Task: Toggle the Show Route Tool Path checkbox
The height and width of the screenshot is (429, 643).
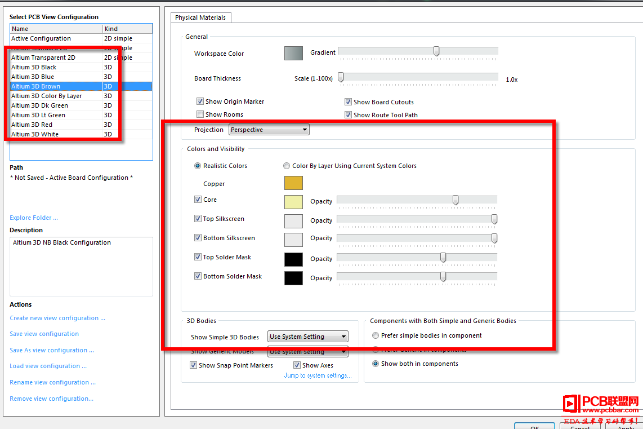Action: pyautogui.click(x=348, y=115)
